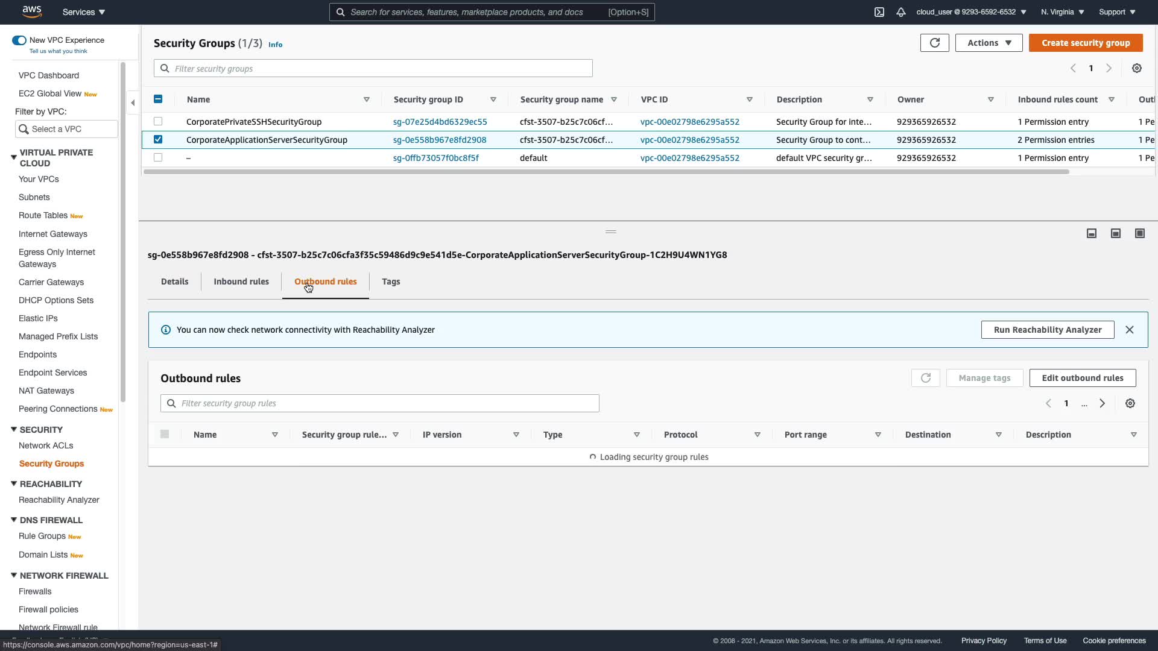This screenshot has height=651, width=1158.
Task: Collapse the Virtual Private Cloud section
Action: 13,157
